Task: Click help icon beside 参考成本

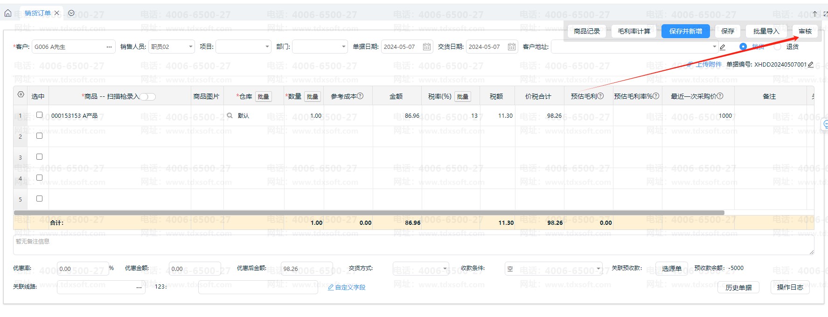Action: tap(360, 96)
